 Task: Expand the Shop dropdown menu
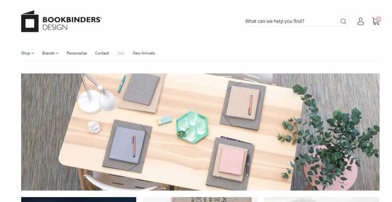tap(28, 53)
